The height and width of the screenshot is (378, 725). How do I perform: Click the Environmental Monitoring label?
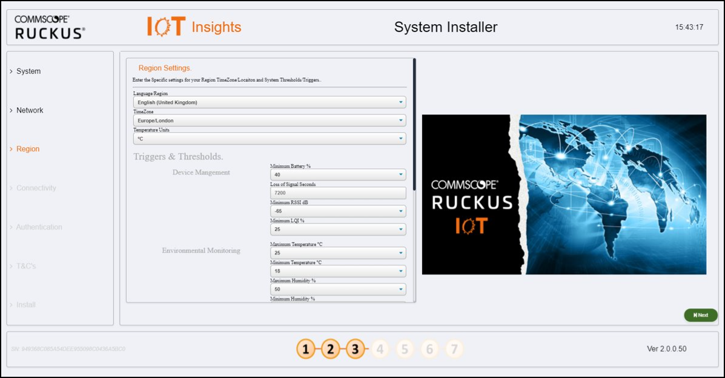click(x=201, y=250)
